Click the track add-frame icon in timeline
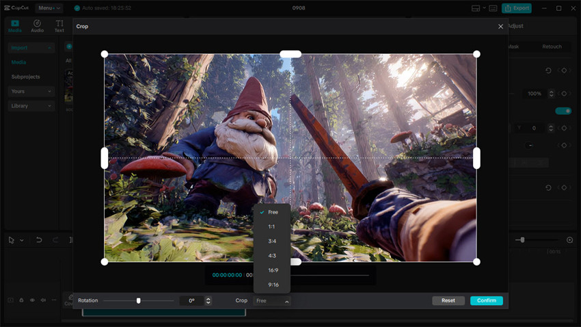The width and height of the screenshot is (581, 327). 11,300
